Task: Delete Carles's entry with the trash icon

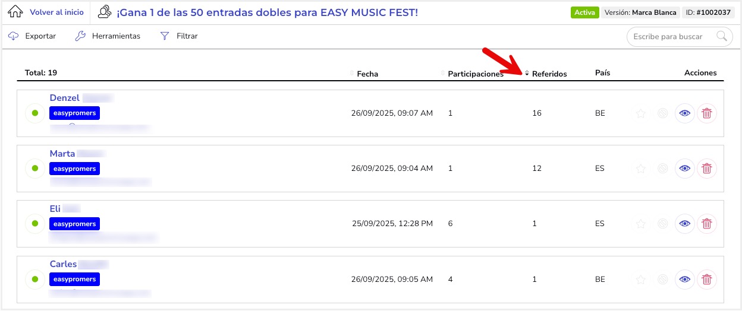Action: [706, 279]
